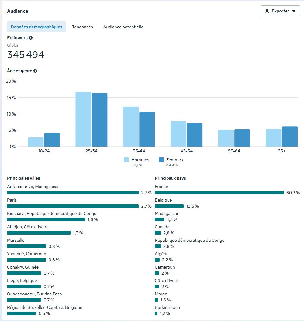Click the Femmes bar for 18-24
This screenshot has height=321, width=304.
[x=52, y=140]
